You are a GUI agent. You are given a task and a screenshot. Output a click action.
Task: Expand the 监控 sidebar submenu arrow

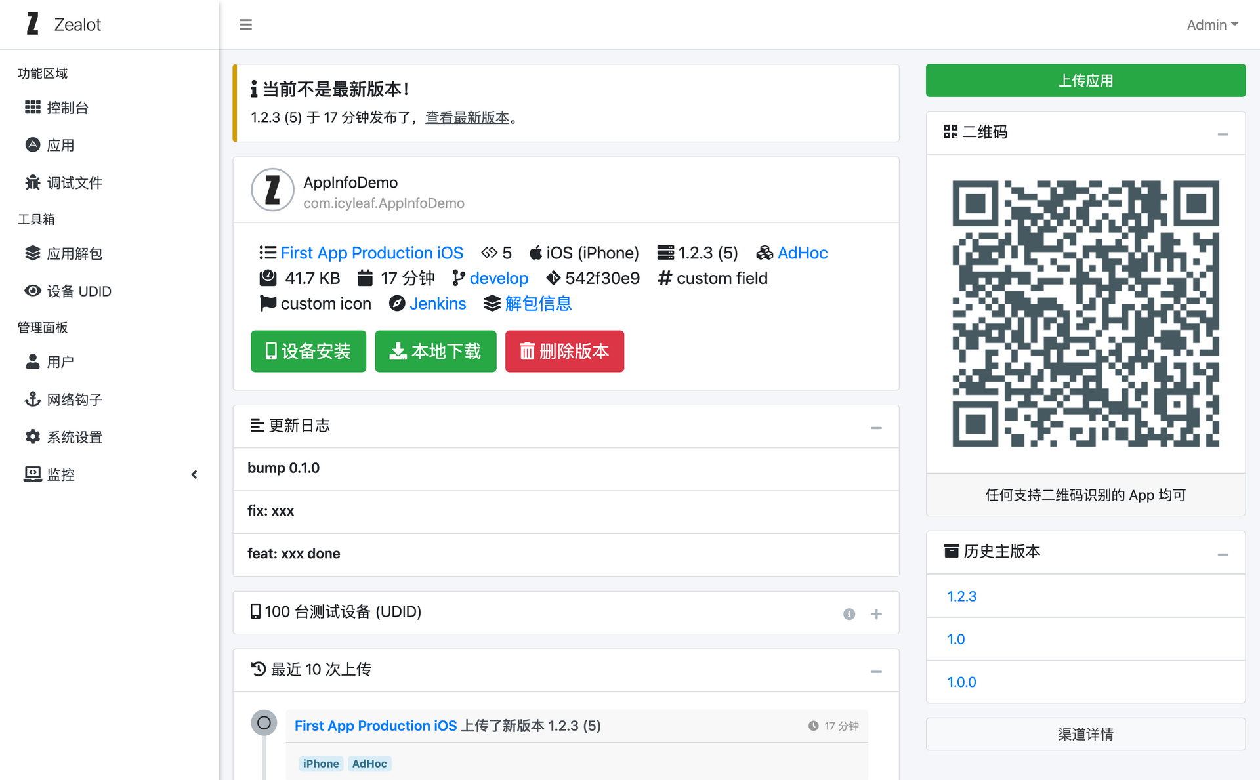pos(194,474)
